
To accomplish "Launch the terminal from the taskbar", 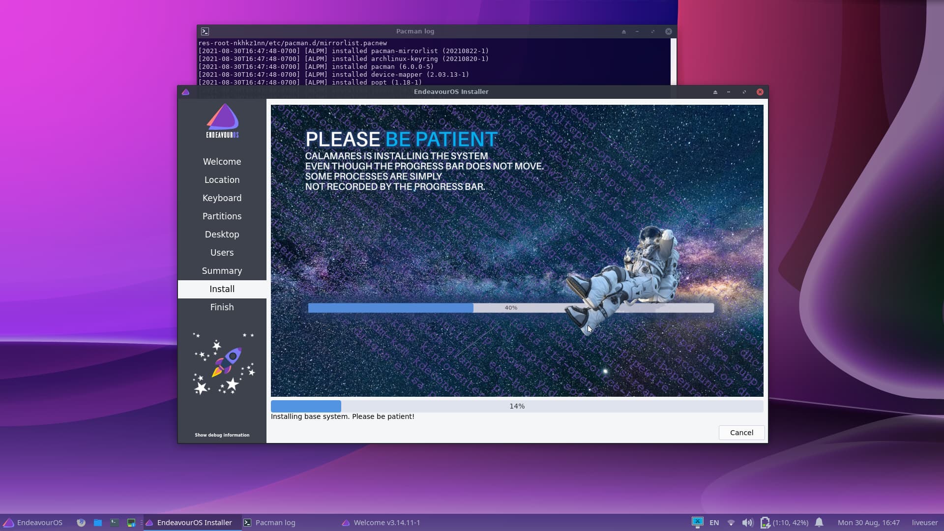I will [x=114, y=523].
